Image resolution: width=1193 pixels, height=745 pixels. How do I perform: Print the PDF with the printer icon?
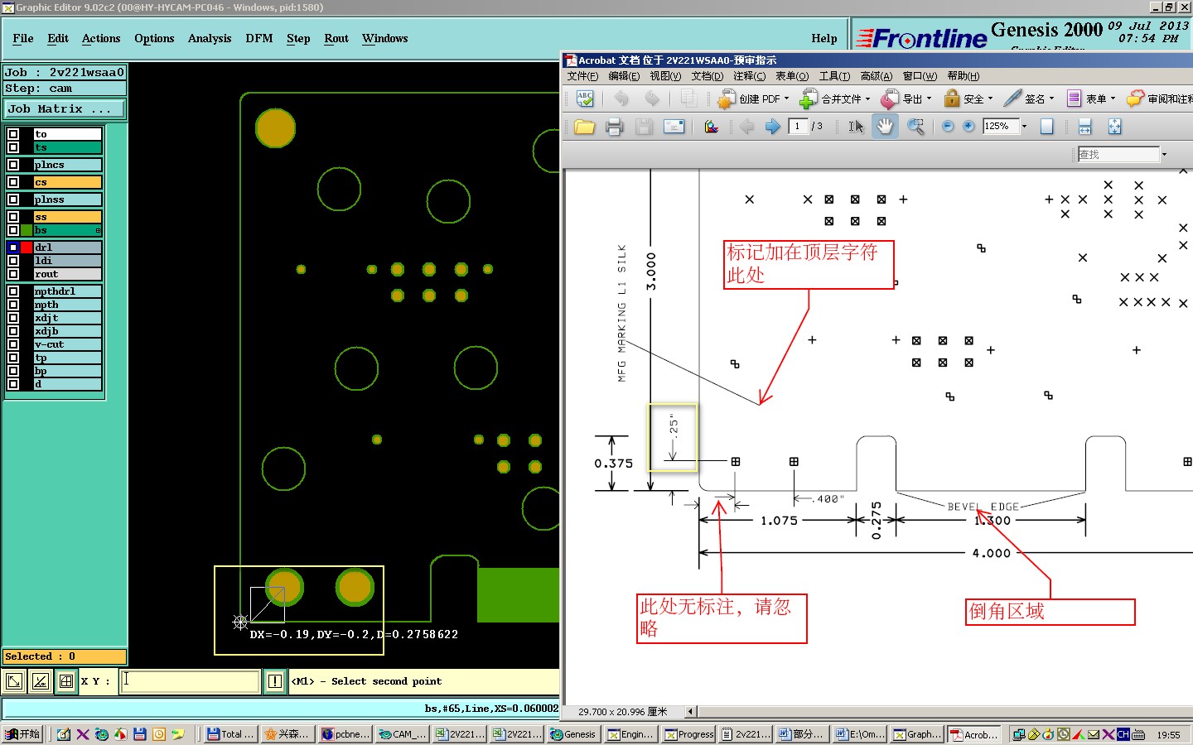coord(614,127)
